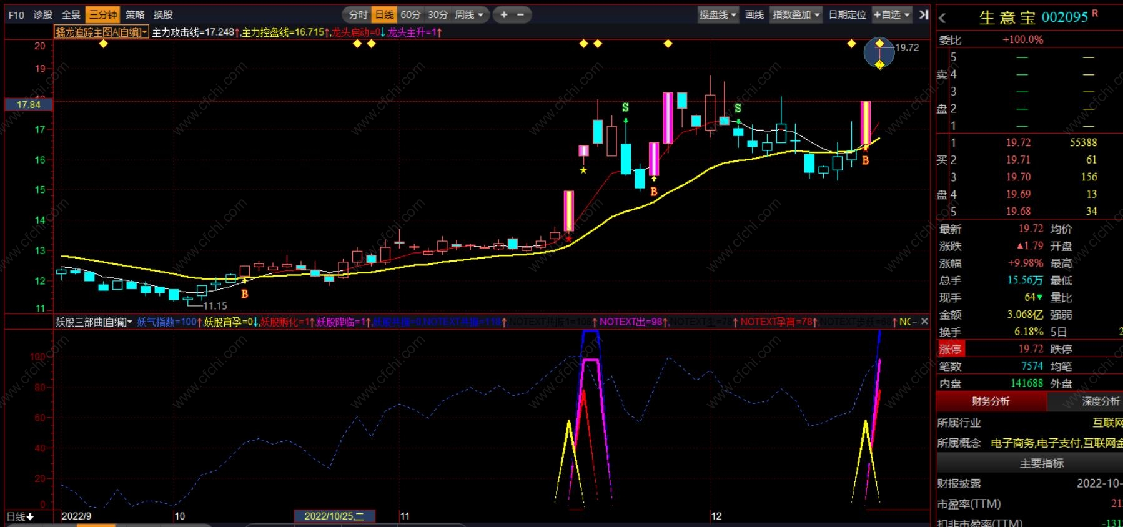Click the green S sell signal in November

(x=625, y=107)
